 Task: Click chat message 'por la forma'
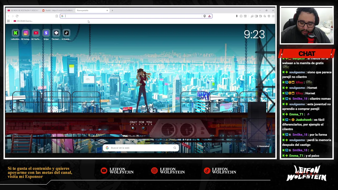pyautogui.click(x=318, y=135)
